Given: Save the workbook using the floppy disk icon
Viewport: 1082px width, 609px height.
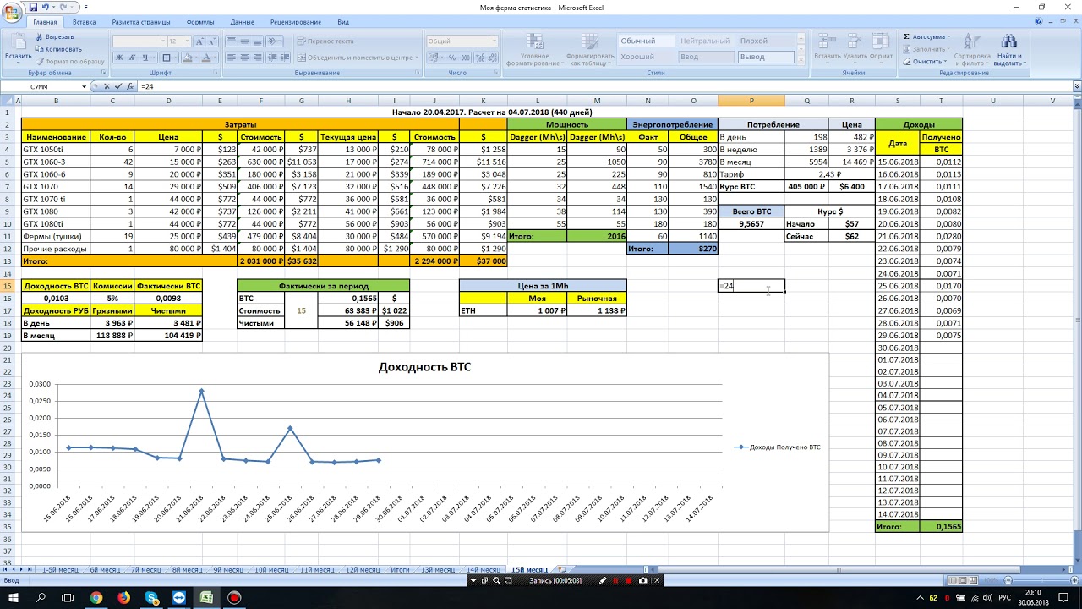Looking at the screenshot, I should [33, 7].
